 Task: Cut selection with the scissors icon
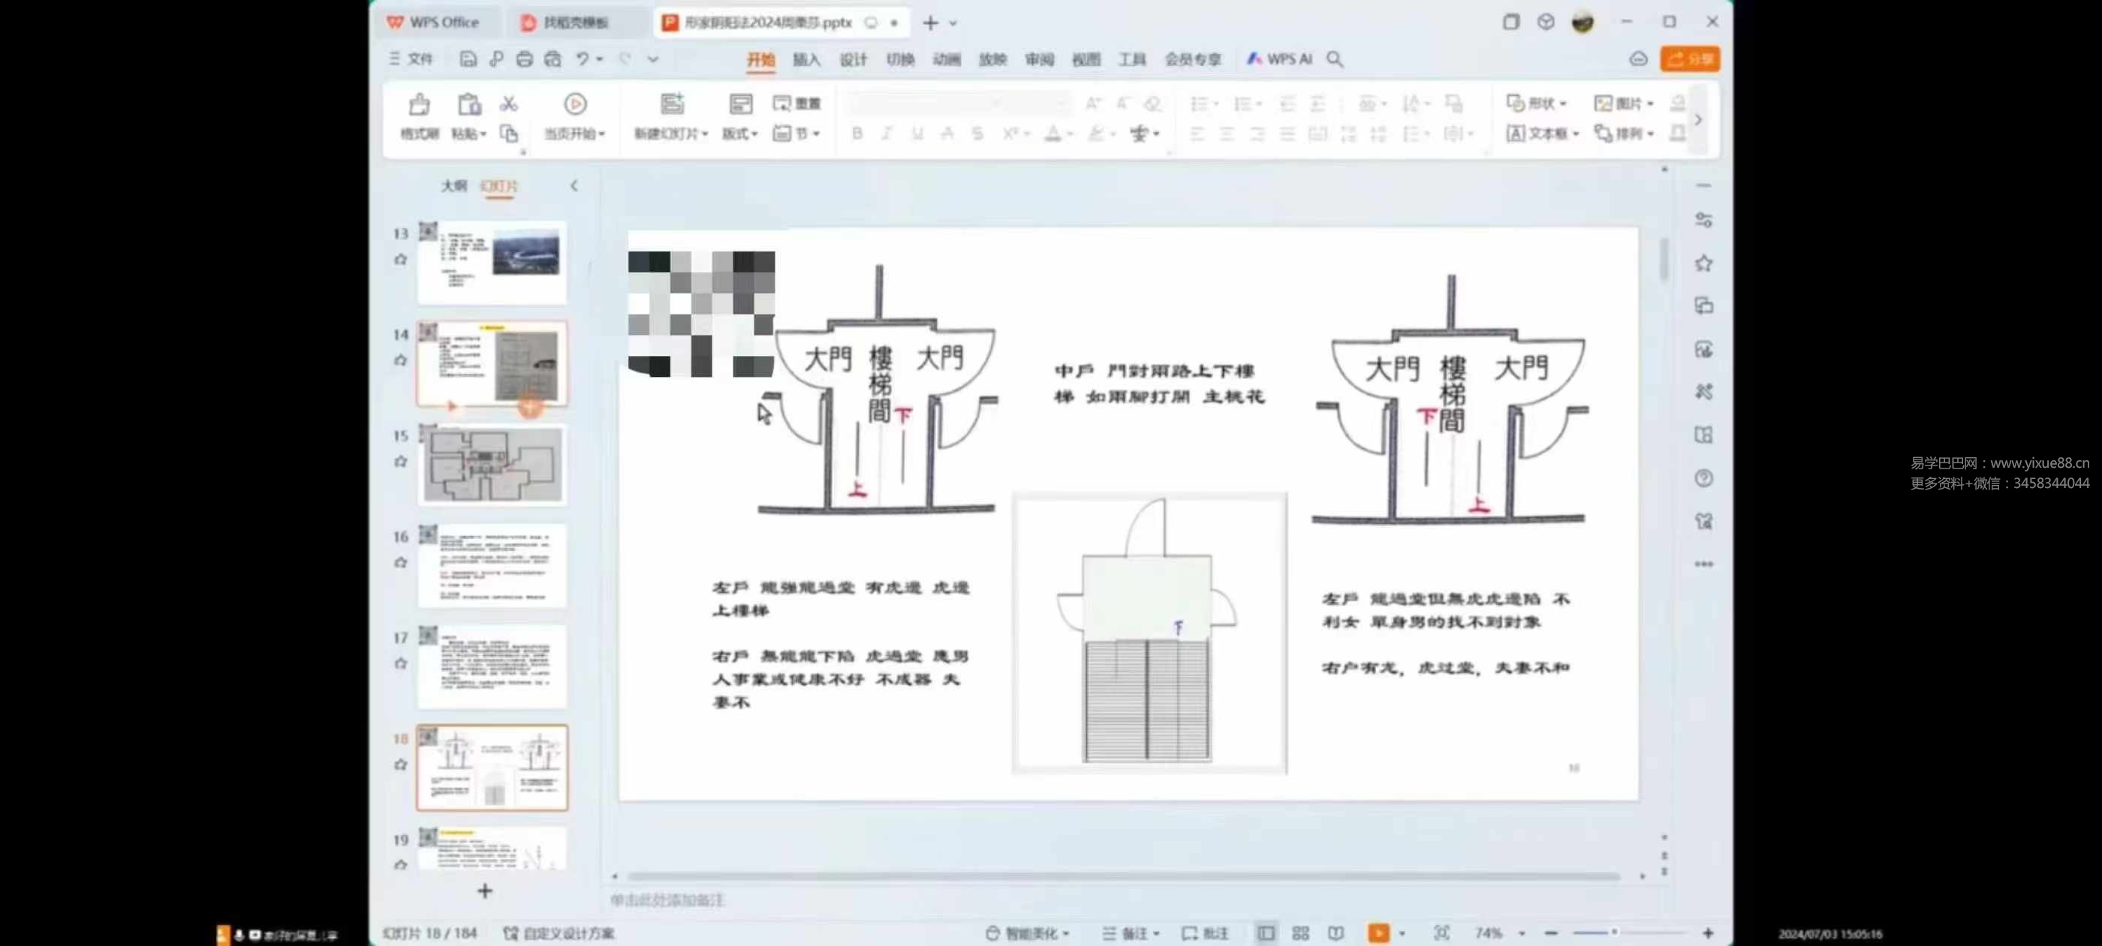pos(508,104)
